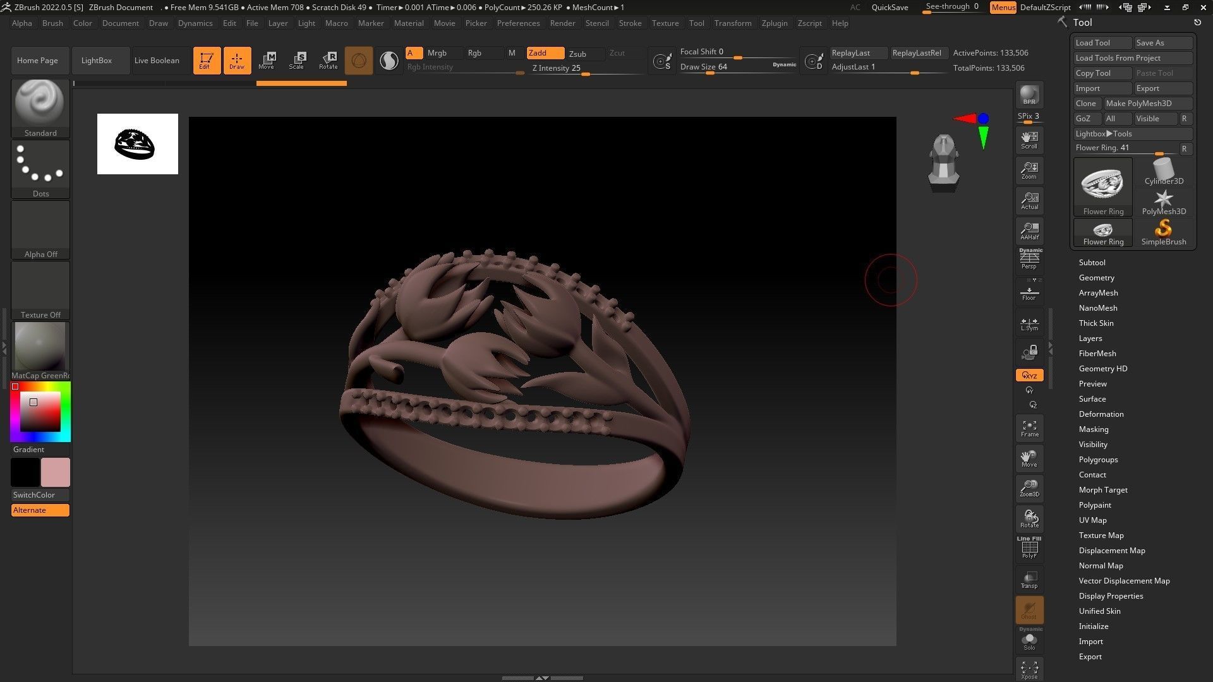The width and height of the screenshot is (1213, 682).
Task: Open the Stroke menu
Action: tap(630, 23)
